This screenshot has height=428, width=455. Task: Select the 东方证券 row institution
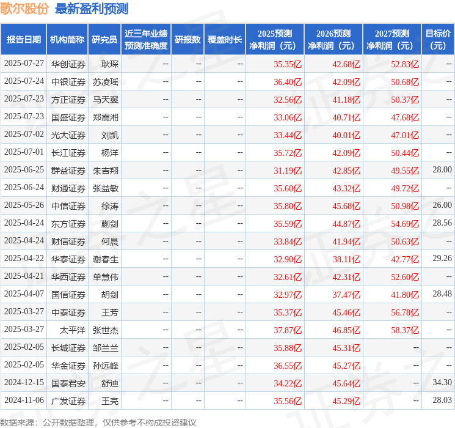pos(68,224)
